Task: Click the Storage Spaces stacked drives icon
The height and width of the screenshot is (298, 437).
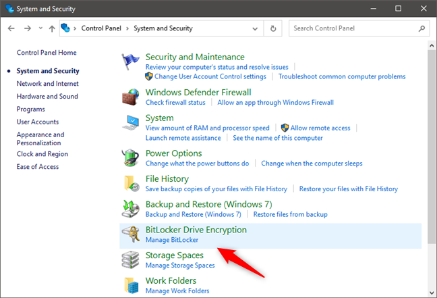Action: click(x=130, y=259)
